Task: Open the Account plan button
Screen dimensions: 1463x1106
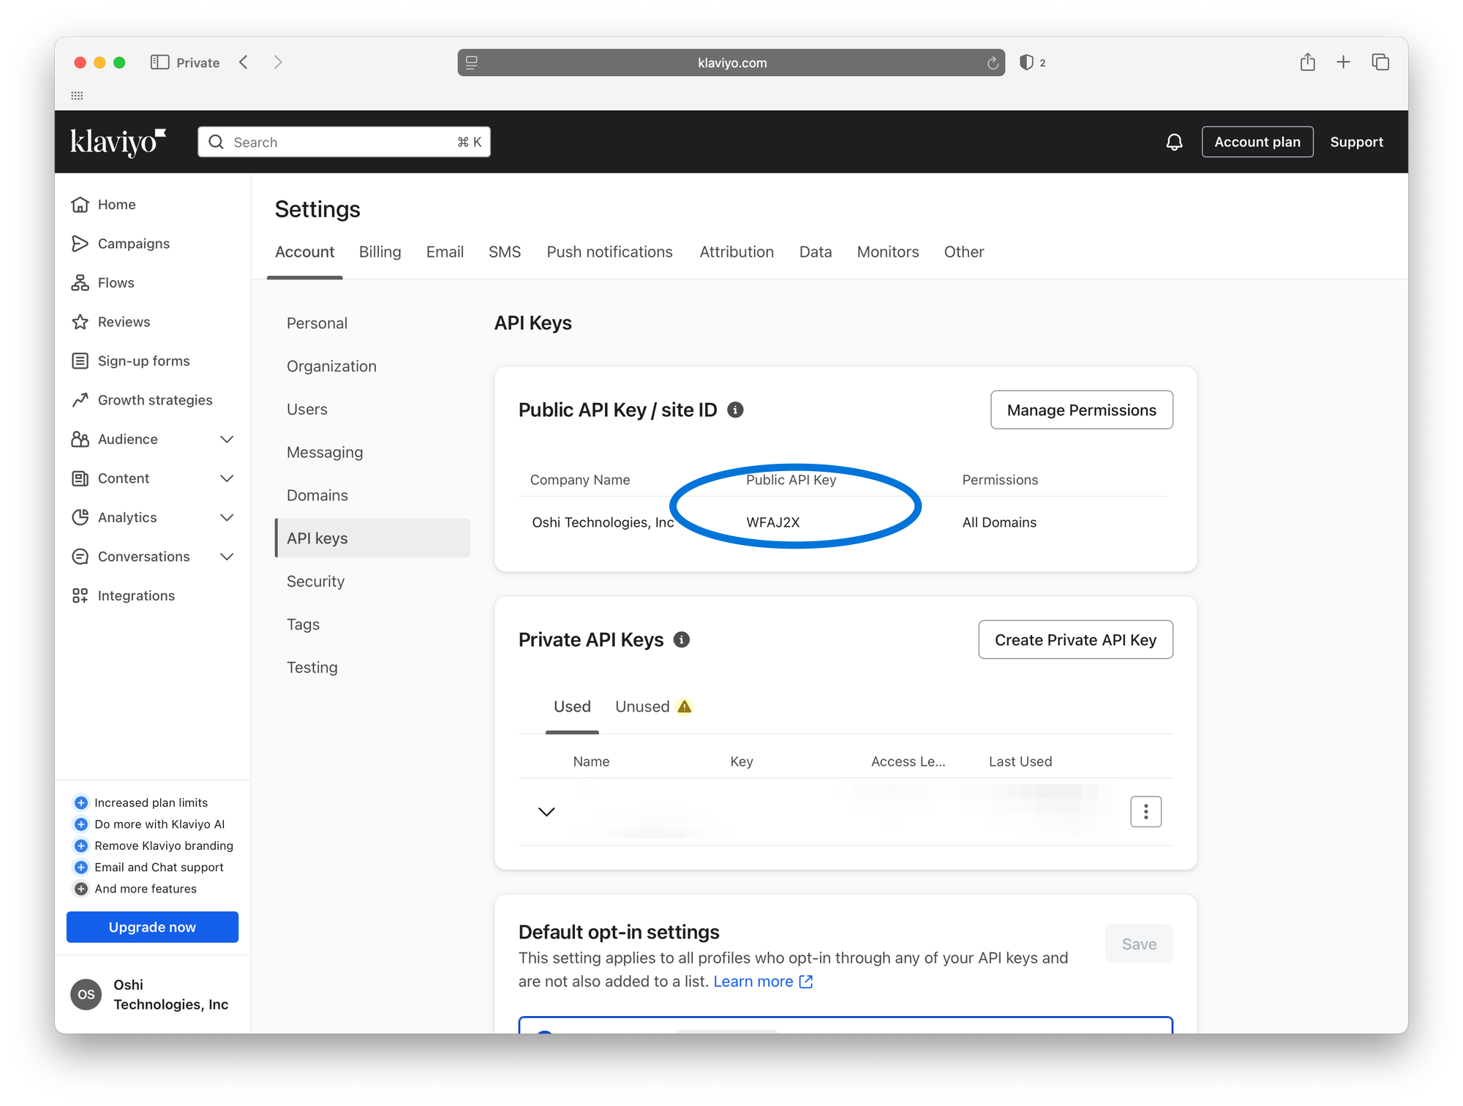Action: tap(1257, 142)
